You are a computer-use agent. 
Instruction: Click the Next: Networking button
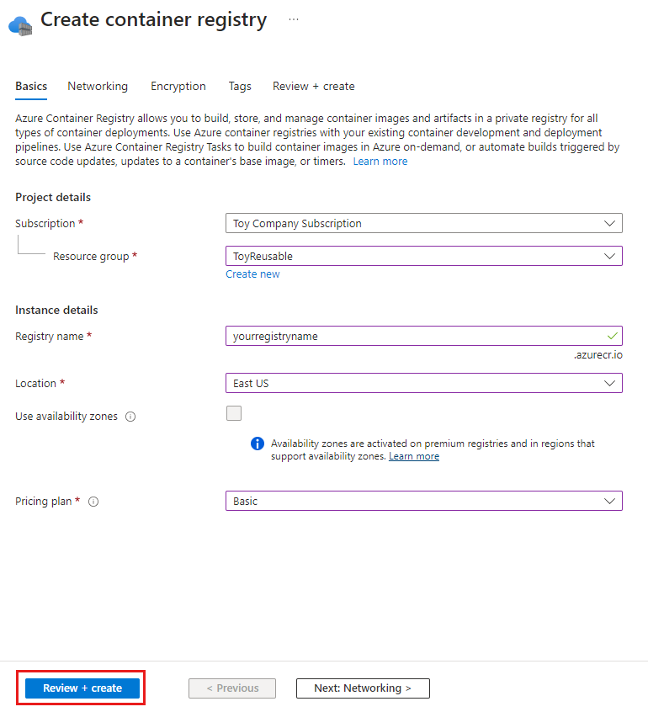click(x=362, y=688)
